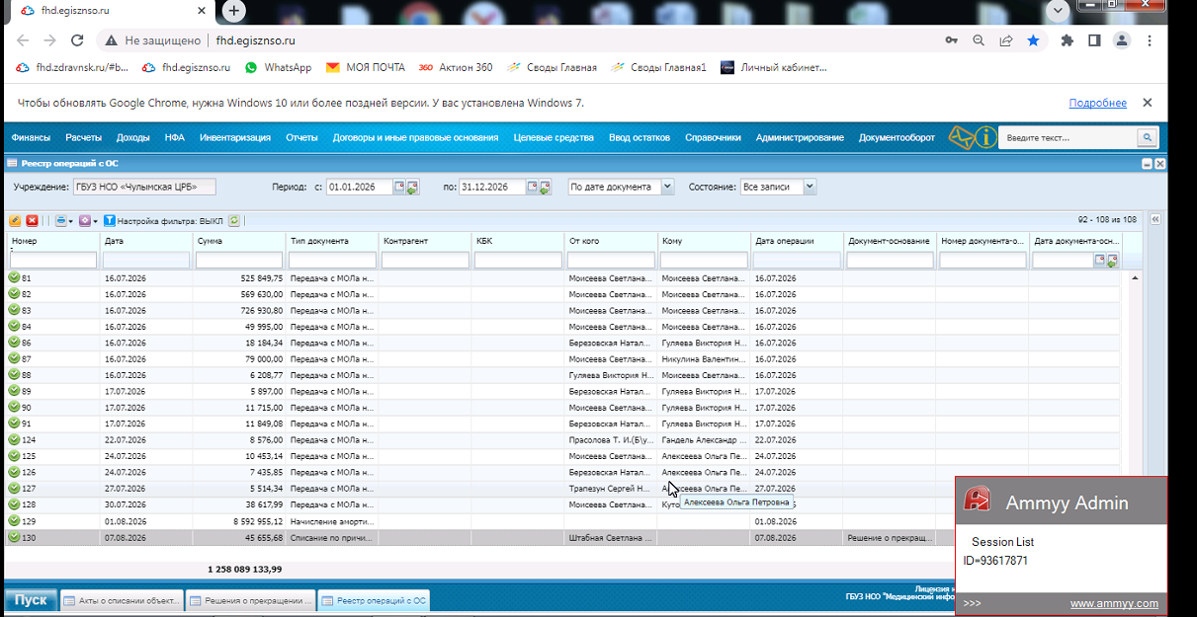
Task: Click green status icon of row 81
Action: 14,278
